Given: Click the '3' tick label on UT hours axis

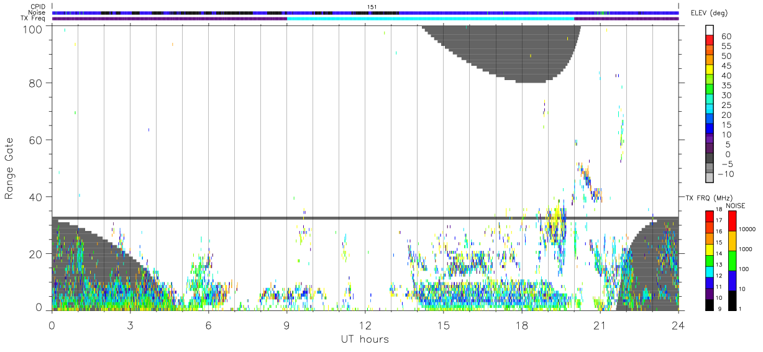Looking at the screenshot, I should click(130, 325).
